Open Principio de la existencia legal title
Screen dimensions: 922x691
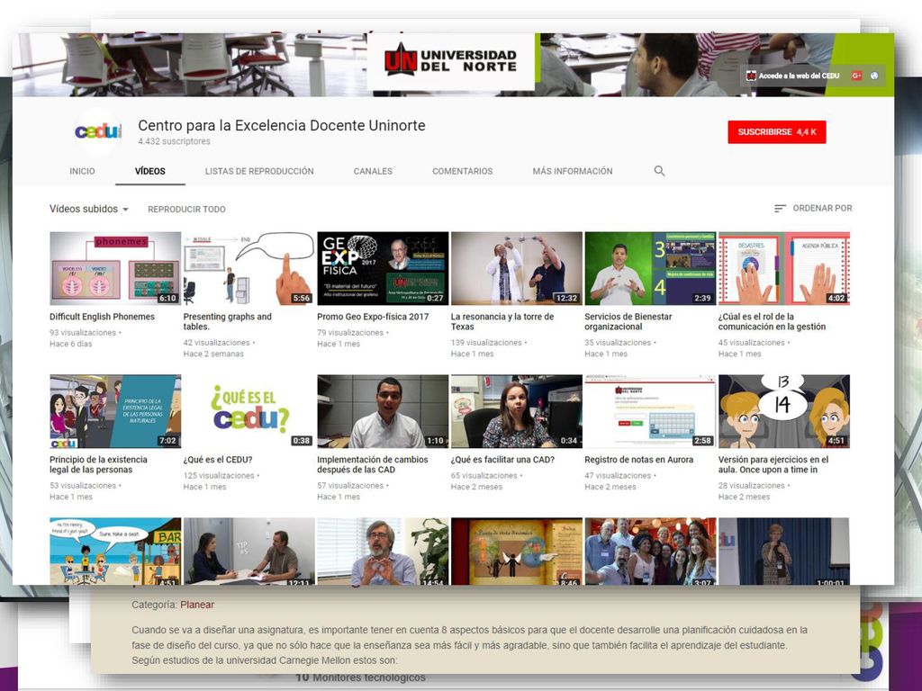(98, 465)
